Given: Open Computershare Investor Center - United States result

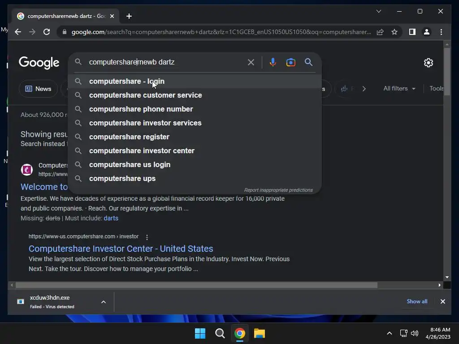Looking at the screenshot, I should [x=121, y=249].
